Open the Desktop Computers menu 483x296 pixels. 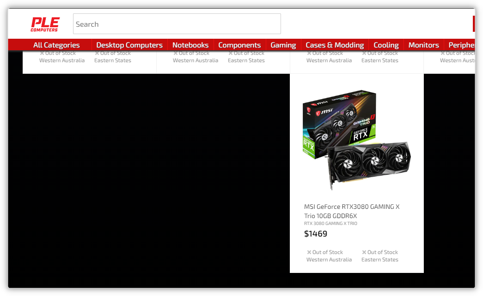point(129,45)
